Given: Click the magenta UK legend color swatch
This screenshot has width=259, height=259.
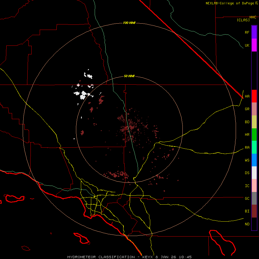Looking at the screenshot, I should (x=254, y=45).
